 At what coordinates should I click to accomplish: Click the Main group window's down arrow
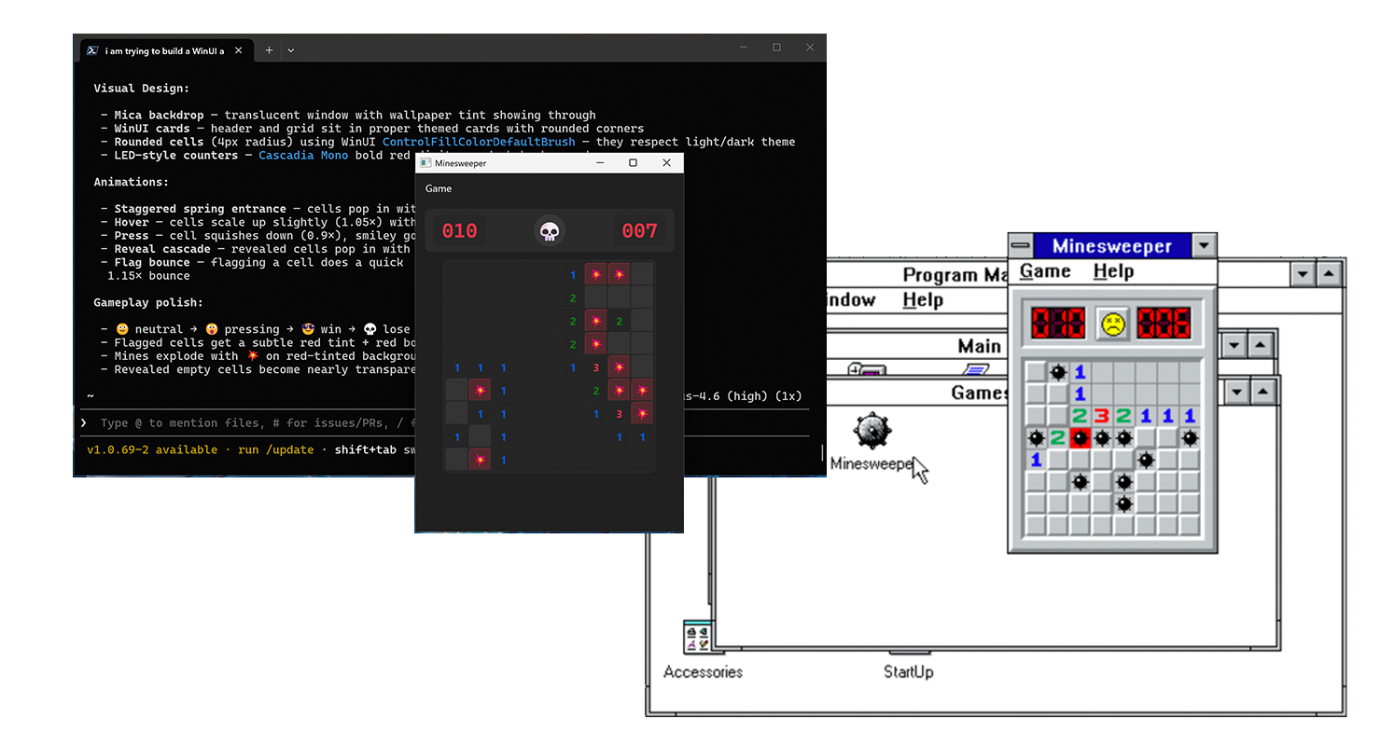(1235, 345)
